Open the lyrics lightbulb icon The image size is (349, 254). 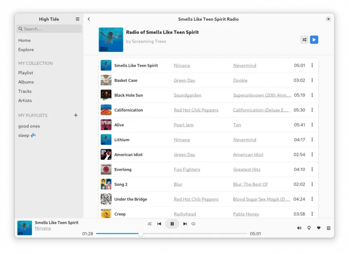pos(309,228)
